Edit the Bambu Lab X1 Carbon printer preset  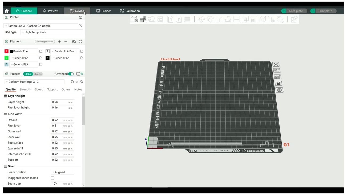click(x=80, y=26)
